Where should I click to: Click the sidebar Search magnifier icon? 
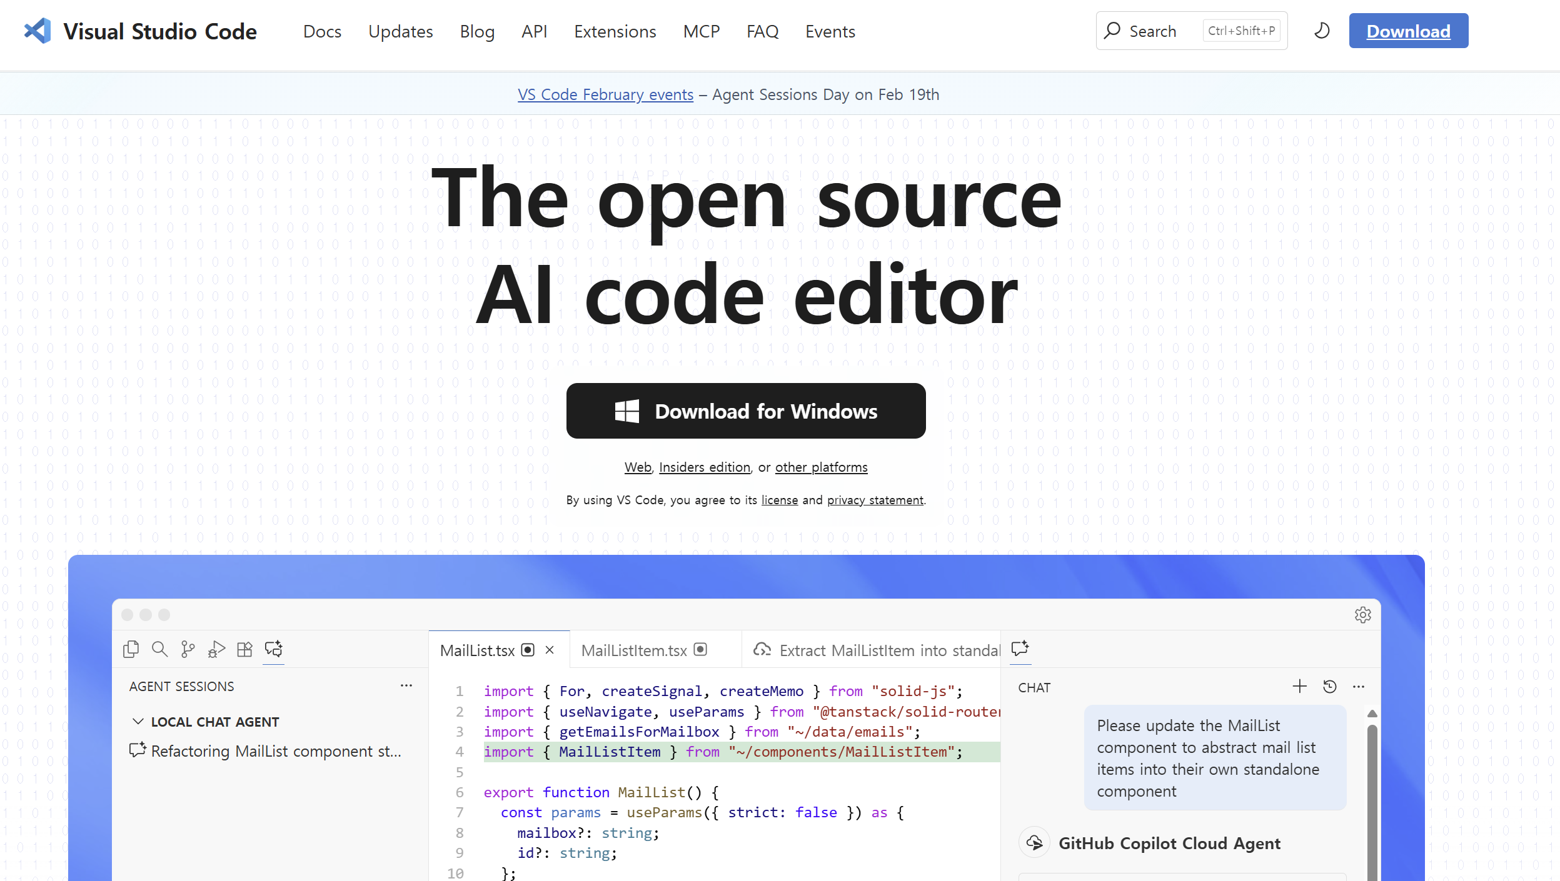coord(159,649)
